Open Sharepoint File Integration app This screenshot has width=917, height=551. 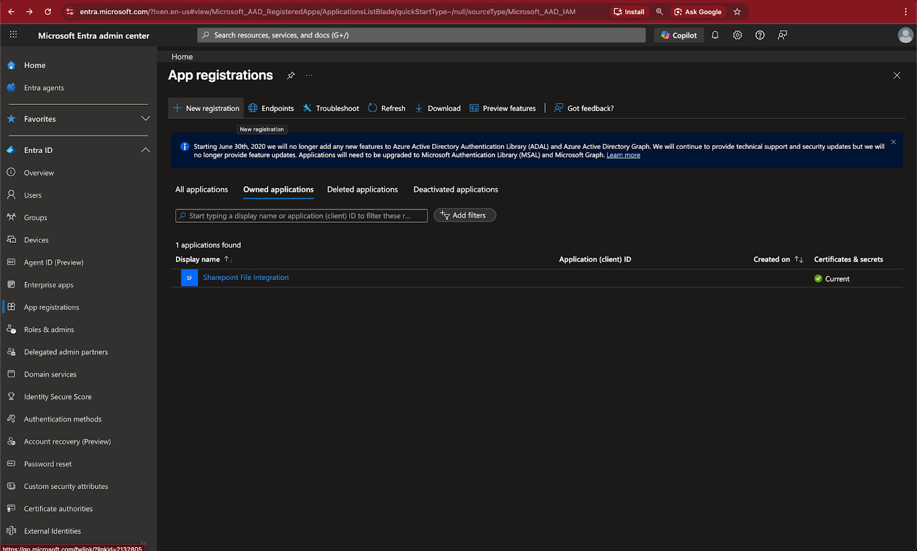click(246, 277)
